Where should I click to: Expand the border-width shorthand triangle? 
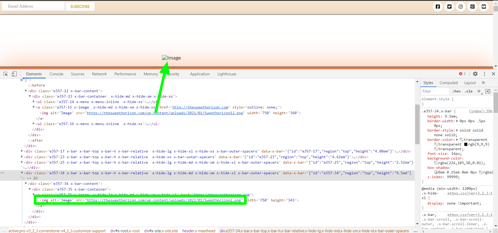[457, 121]
